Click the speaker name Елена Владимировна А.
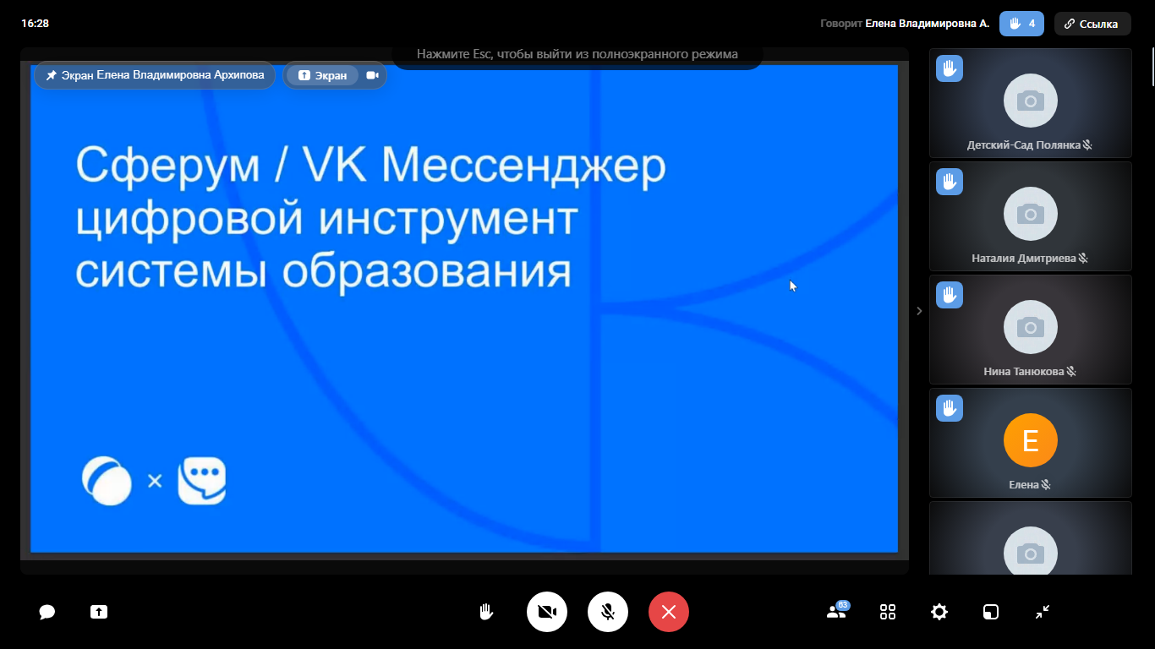Screen dimensions: 1155x649 tap(927, 24)
